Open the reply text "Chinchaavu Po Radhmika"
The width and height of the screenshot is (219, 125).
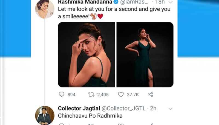[x=90, y=116]
